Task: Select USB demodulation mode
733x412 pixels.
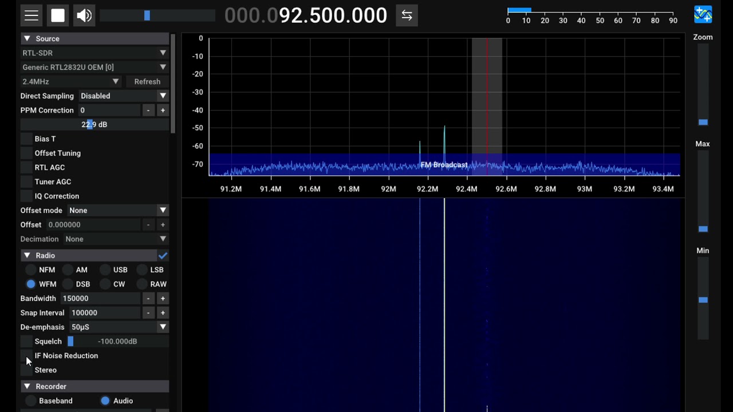Action: click(x=105, y=270)
